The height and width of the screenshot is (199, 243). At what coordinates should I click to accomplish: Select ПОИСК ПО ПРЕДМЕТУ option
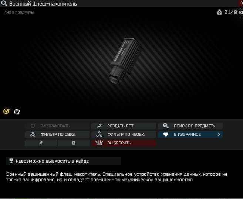click(190, 126)
